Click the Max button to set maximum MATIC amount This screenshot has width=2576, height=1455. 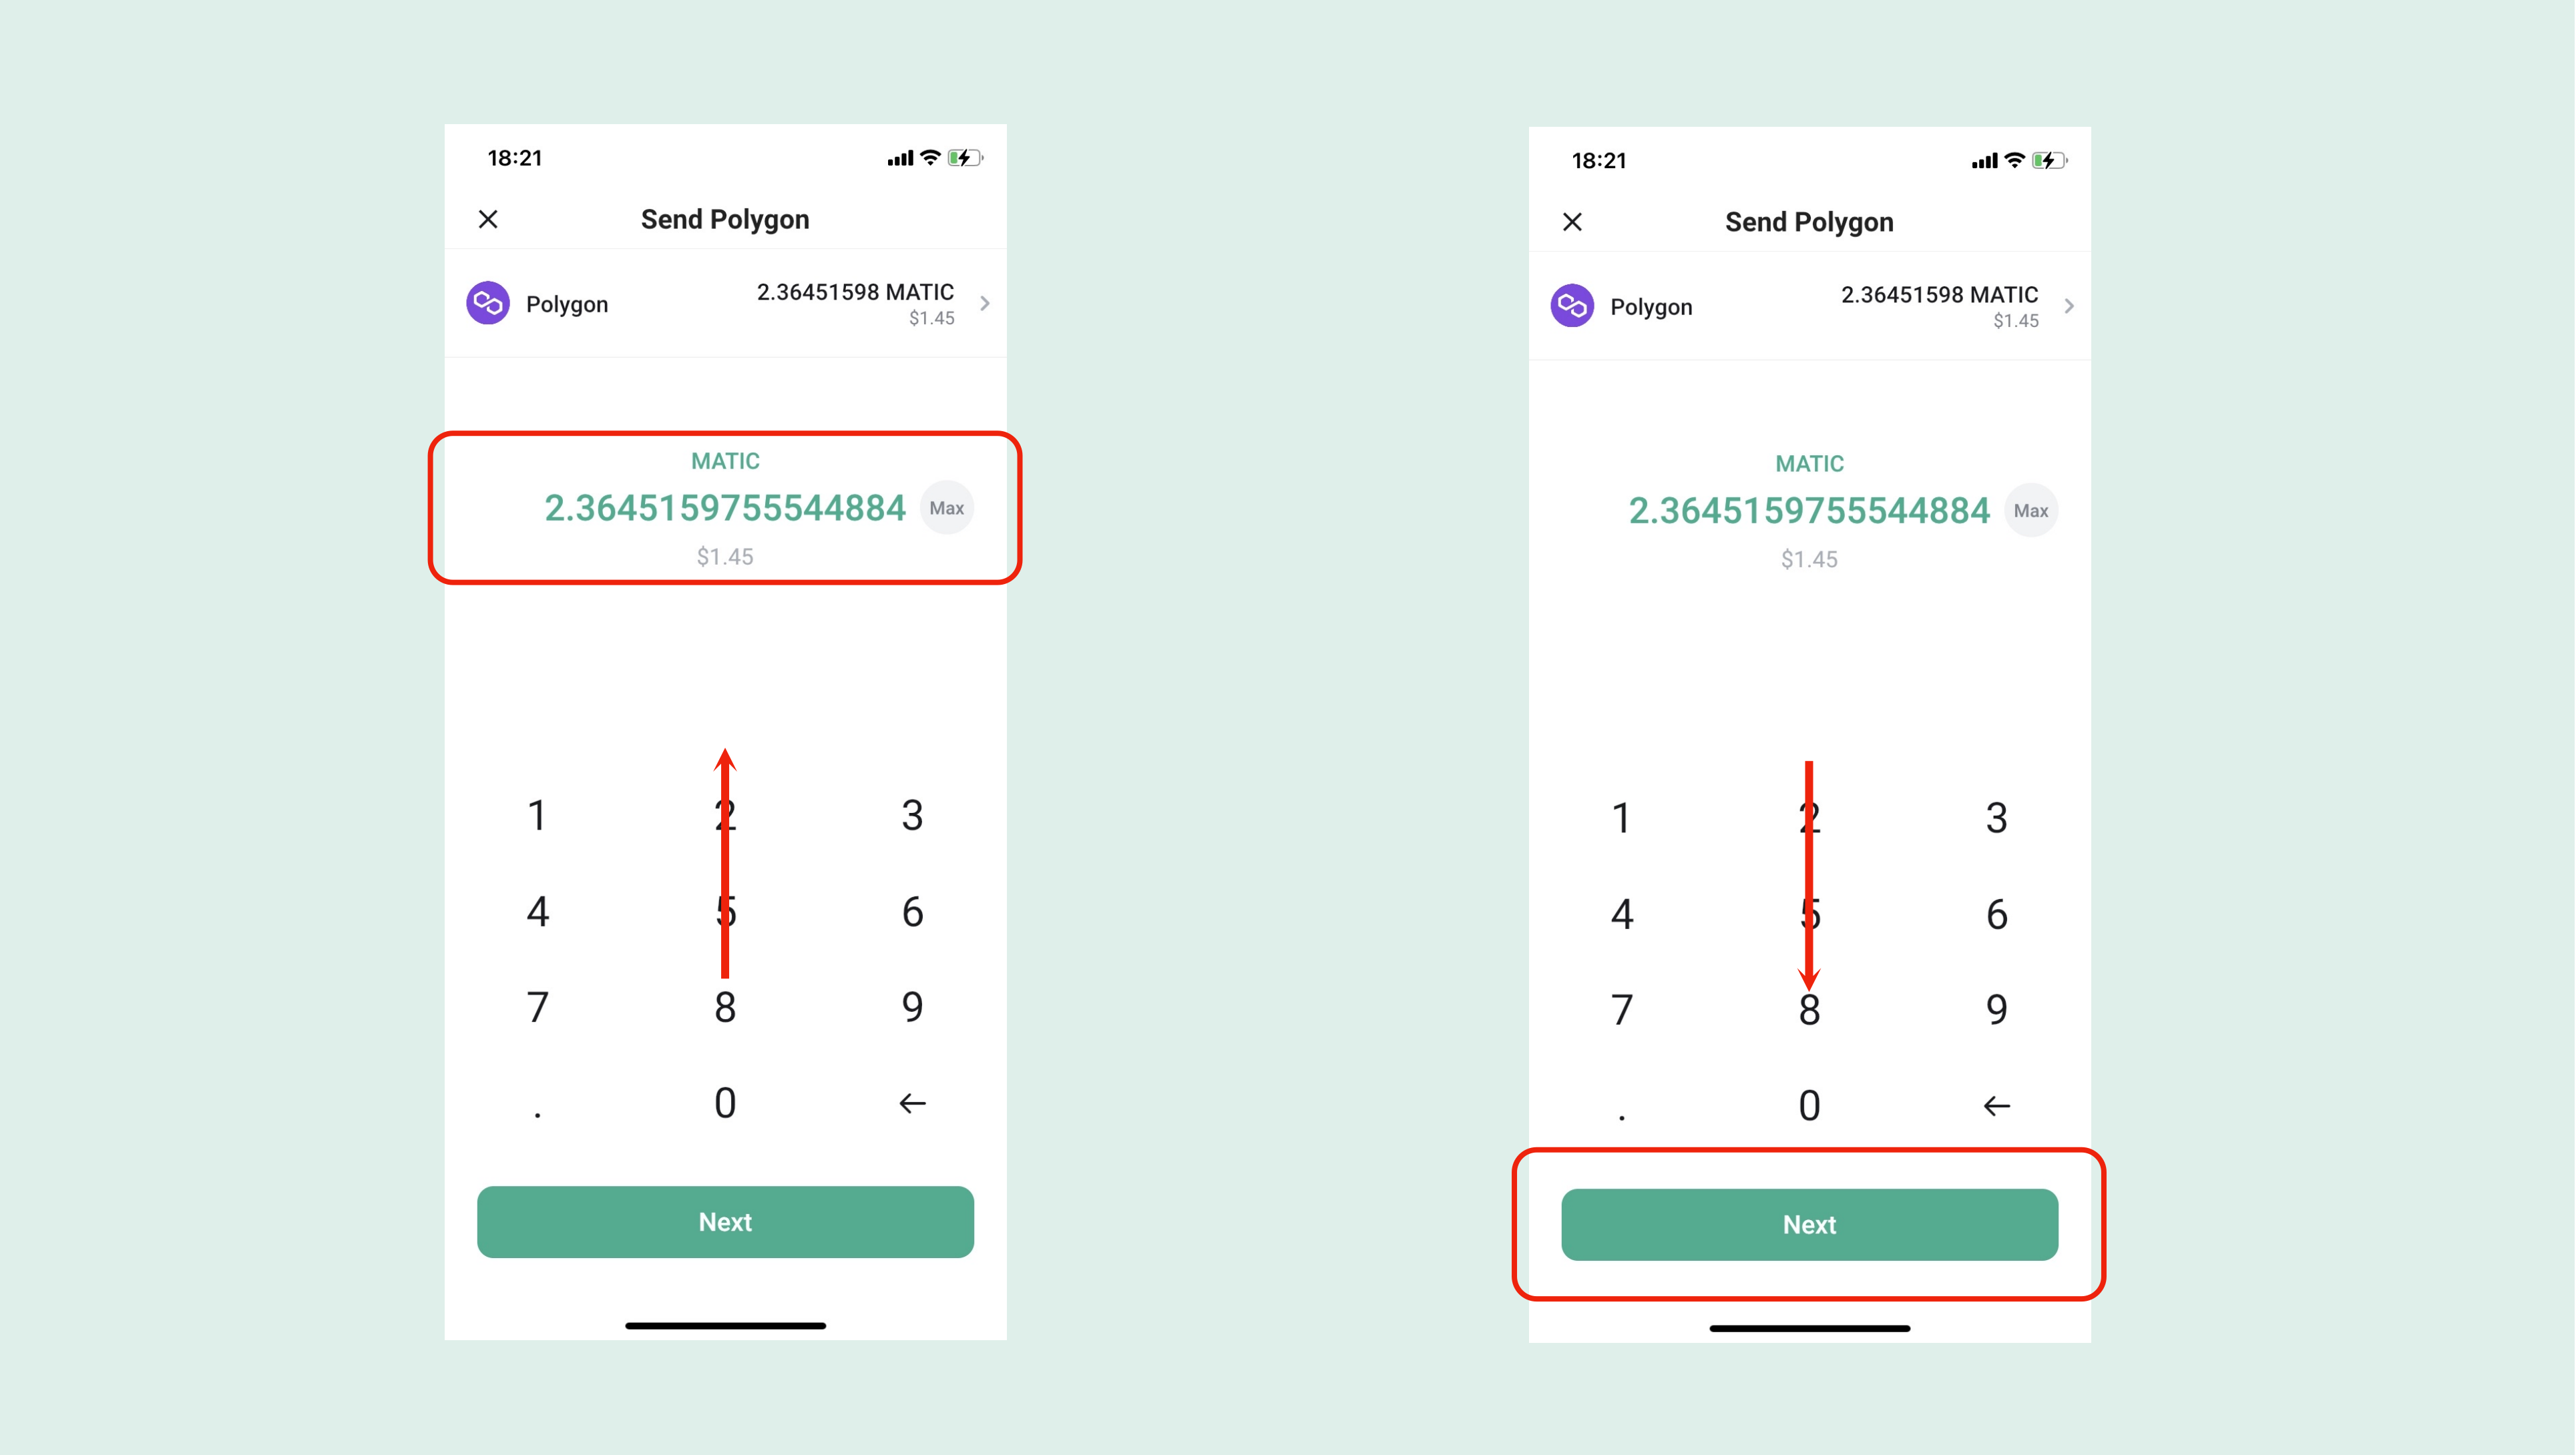pyautogui.click(x=947, y=509)
